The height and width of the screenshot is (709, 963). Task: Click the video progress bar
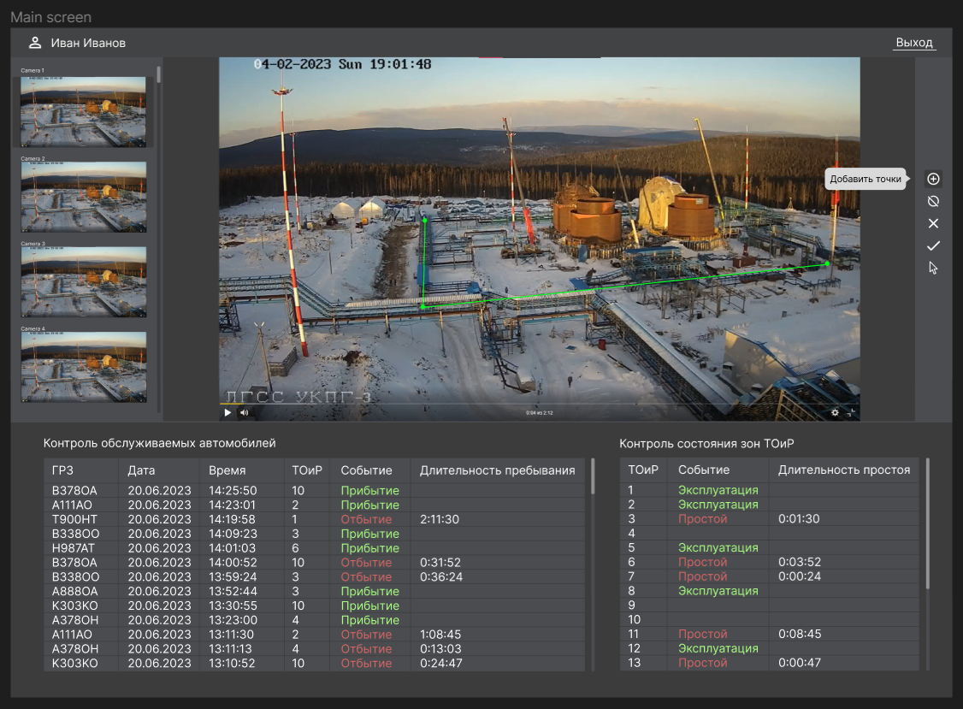coord(539,404)
